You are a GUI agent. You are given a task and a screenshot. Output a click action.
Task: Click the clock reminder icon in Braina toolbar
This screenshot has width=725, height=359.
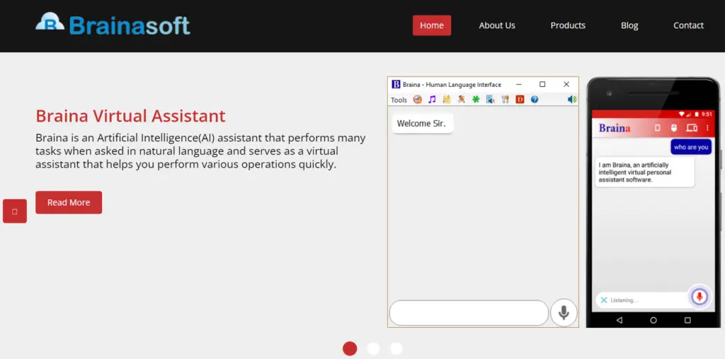(418, 100)
